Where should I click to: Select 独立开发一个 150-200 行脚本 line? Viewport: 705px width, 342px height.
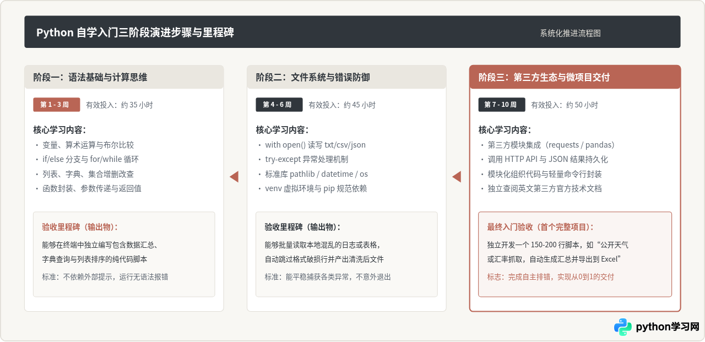[x=558, y=245]
